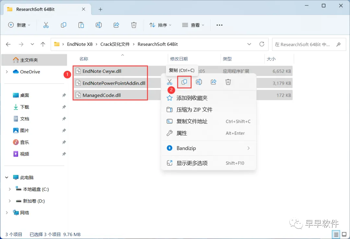Image resolution: width=350 pixels, height=239 pixels.
Task: Close the ResearchSoft 64Bit tab
Action: (x=84, y=9)
